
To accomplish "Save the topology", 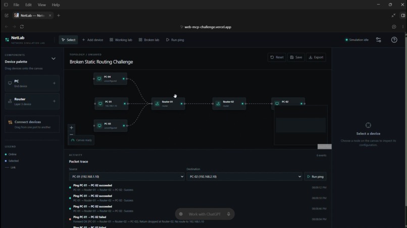I will [x=296, y=57].
